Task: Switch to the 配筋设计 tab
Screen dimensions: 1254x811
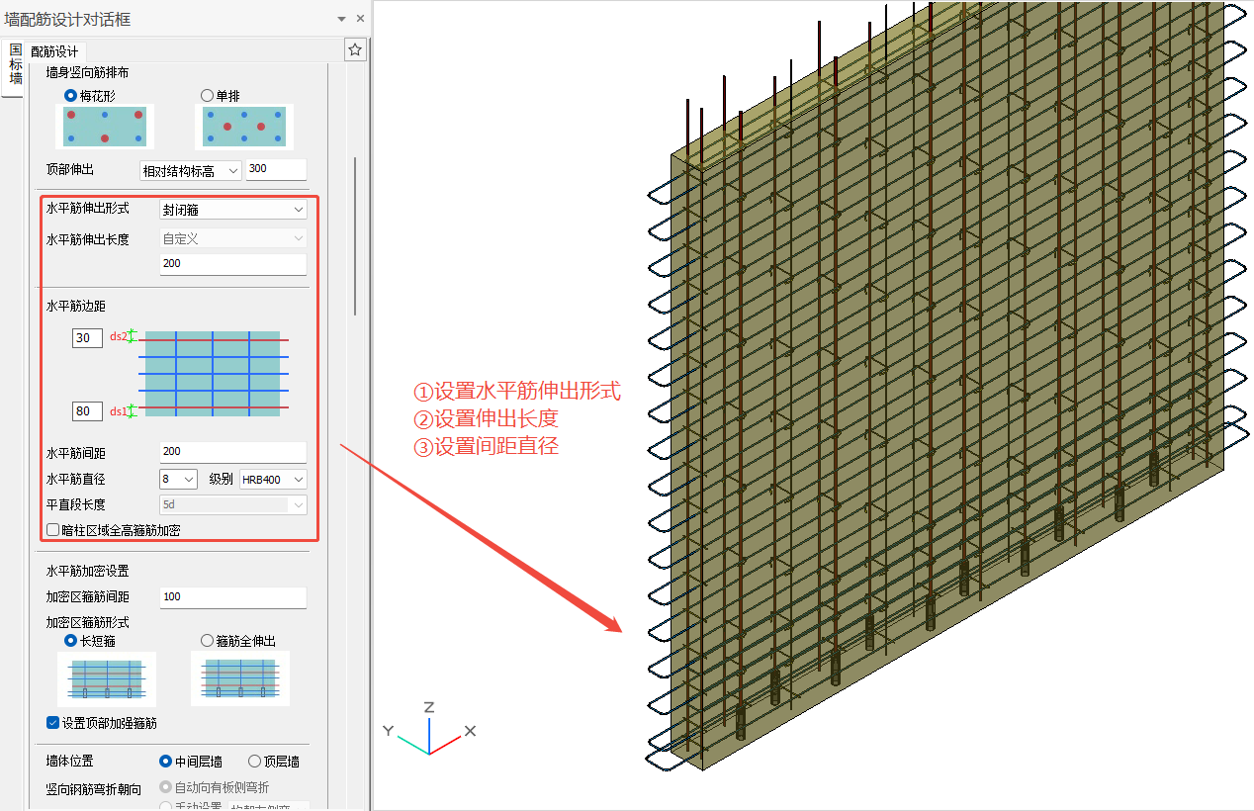Action: click(54, 51)
